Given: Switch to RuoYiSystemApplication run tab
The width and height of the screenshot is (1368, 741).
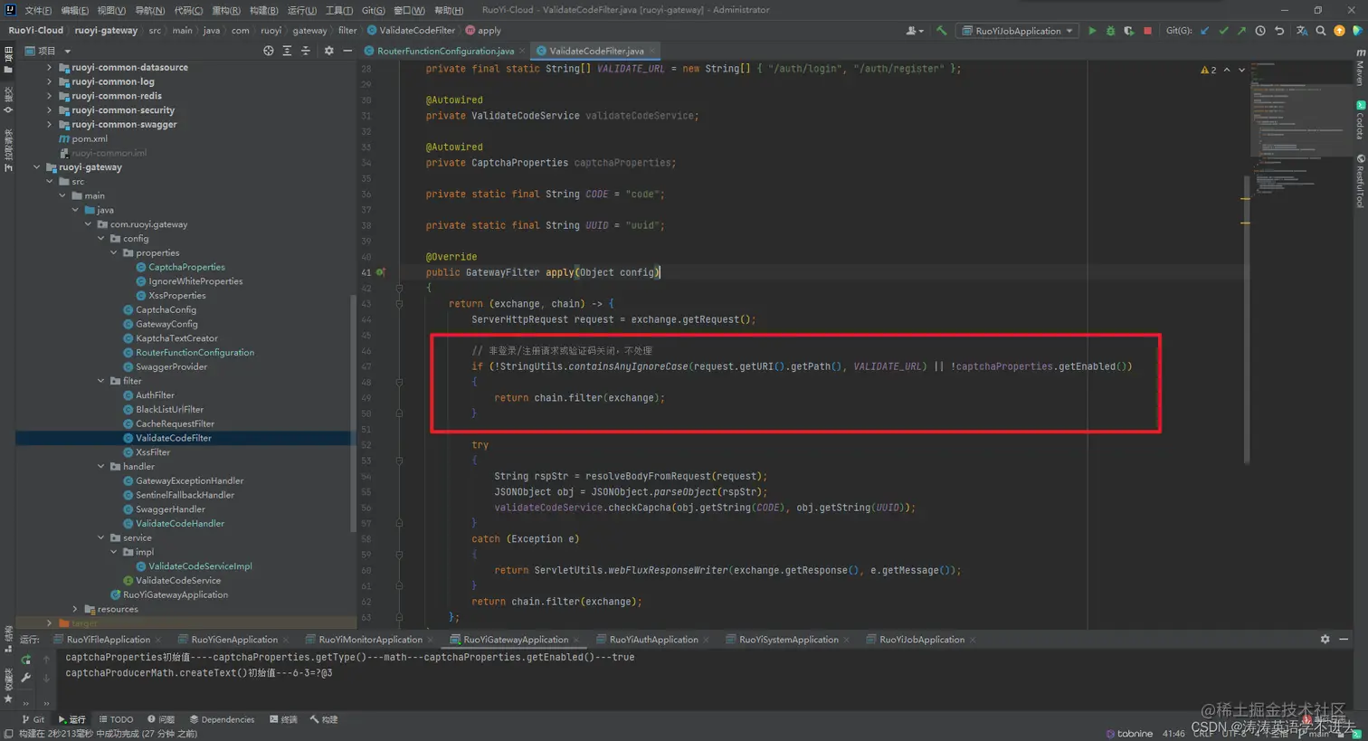Looking at the screenshot, I should pos(788,640).
